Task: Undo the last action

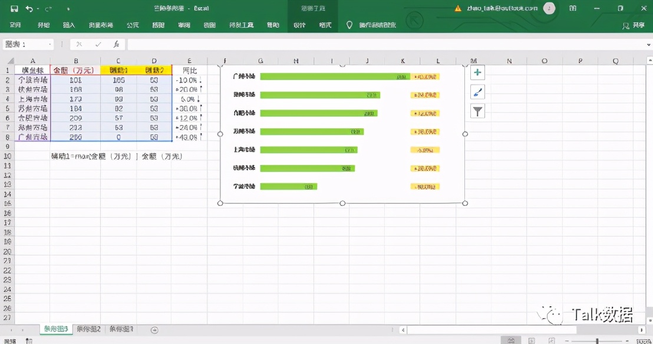Action: click(x=29, y=8)
